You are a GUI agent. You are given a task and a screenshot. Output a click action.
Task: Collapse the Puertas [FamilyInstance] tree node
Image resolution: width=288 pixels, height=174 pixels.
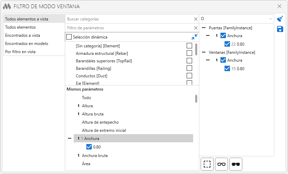point(204,28)
